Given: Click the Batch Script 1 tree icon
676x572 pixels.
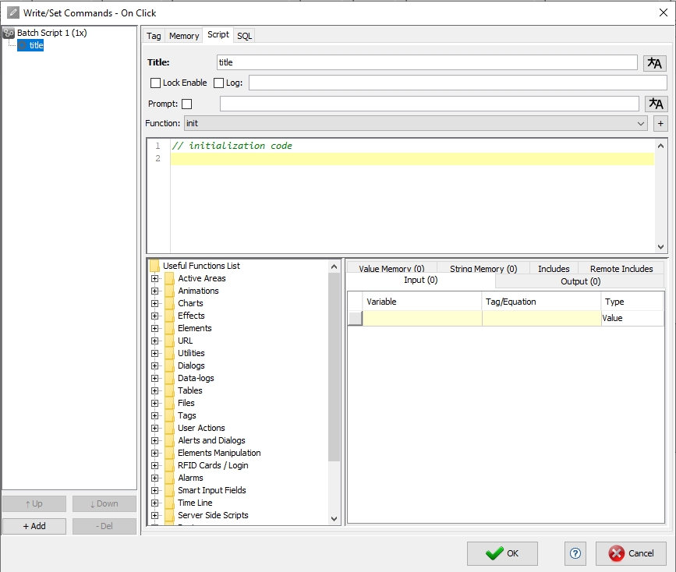Looking at the screenshot, I should click(x=9, y=34).
